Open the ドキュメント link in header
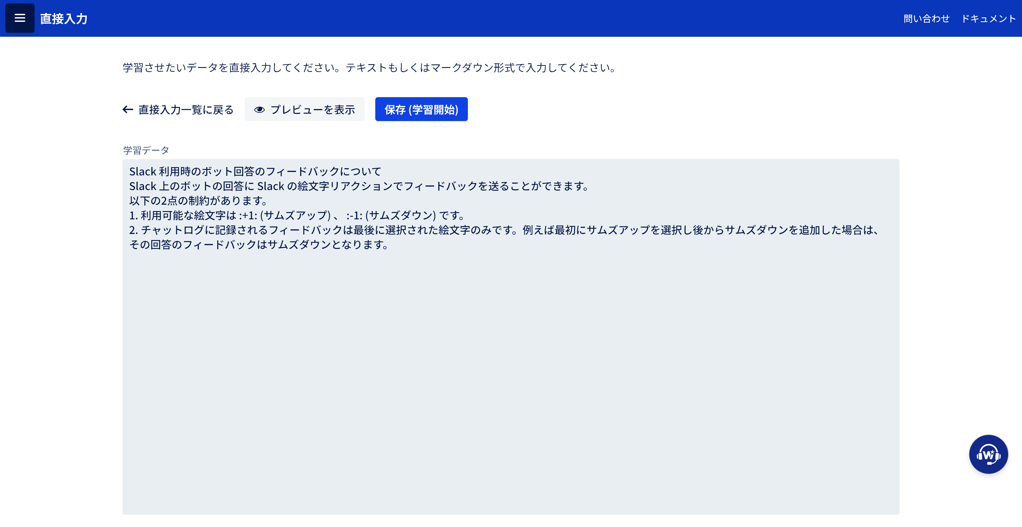Image resolution: width=1022 pixels, height=527 pixels. point(988,19)
